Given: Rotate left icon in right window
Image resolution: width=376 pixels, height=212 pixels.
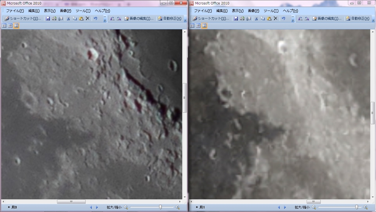Looking at the screenshot, I should pyautogui.click(x=300, y=18).
